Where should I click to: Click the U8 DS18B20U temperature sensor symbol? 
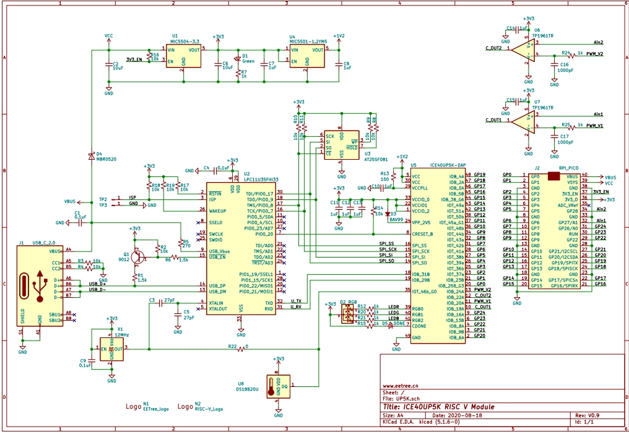click(278, 386)
